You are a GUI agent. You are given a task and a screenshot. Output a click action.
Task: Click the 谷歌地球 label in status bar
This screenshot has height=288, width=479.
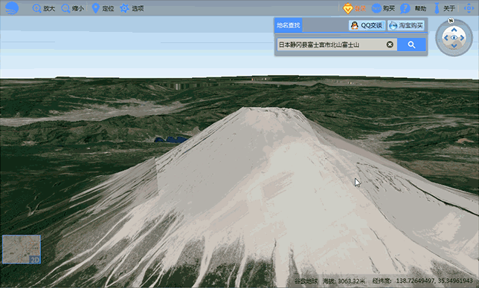point(306,281)
